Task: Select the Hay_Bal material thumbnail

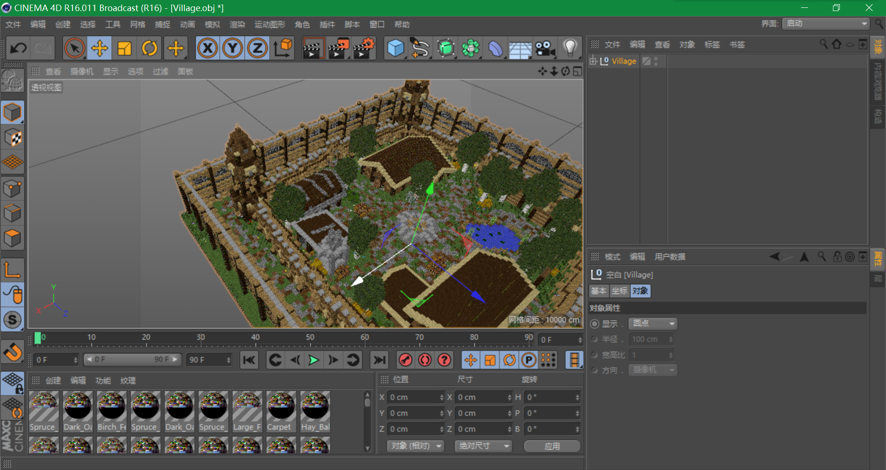Action: 315,411
